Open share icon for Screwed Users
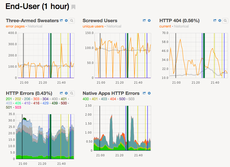The width and height of the screenshot is (230, 167). pos(144,20)
